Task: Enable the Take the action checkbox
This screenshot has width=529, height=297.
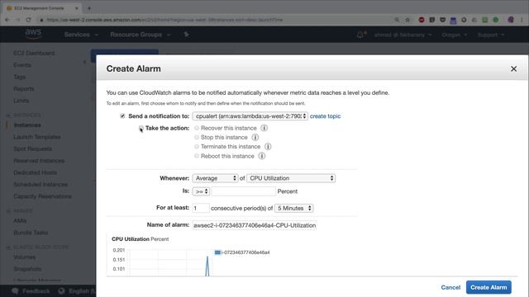Action: click(141, 128)
